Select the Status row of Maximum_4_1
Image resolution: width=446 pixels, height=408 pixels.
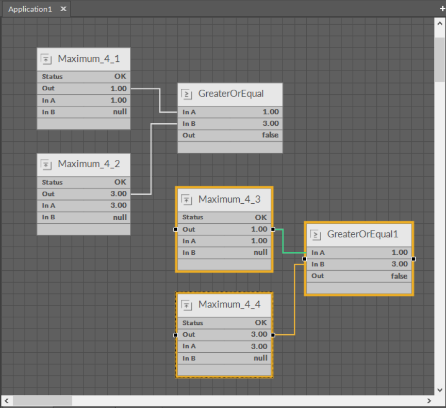pyautogui.click(x=84, y=76)
